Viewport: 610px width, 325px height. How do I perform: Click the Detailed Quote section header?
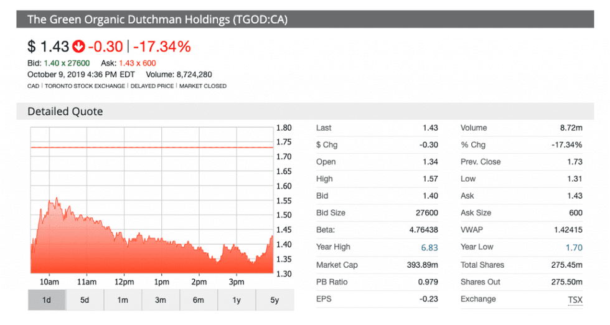click(65, 111)
